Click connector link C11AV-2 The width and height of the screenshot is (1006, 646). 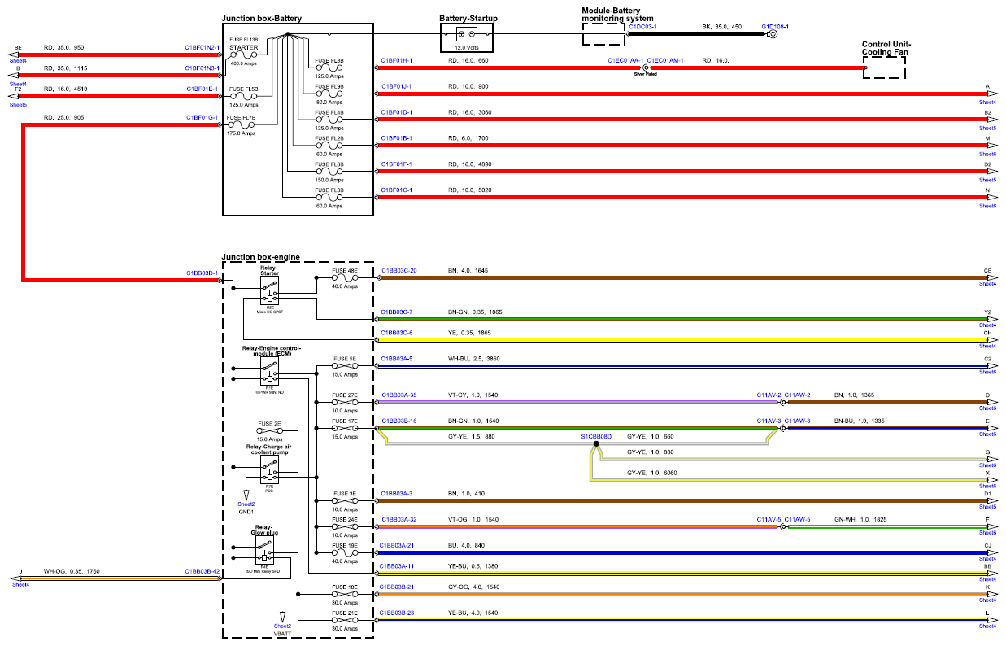[x=769, y=395]
